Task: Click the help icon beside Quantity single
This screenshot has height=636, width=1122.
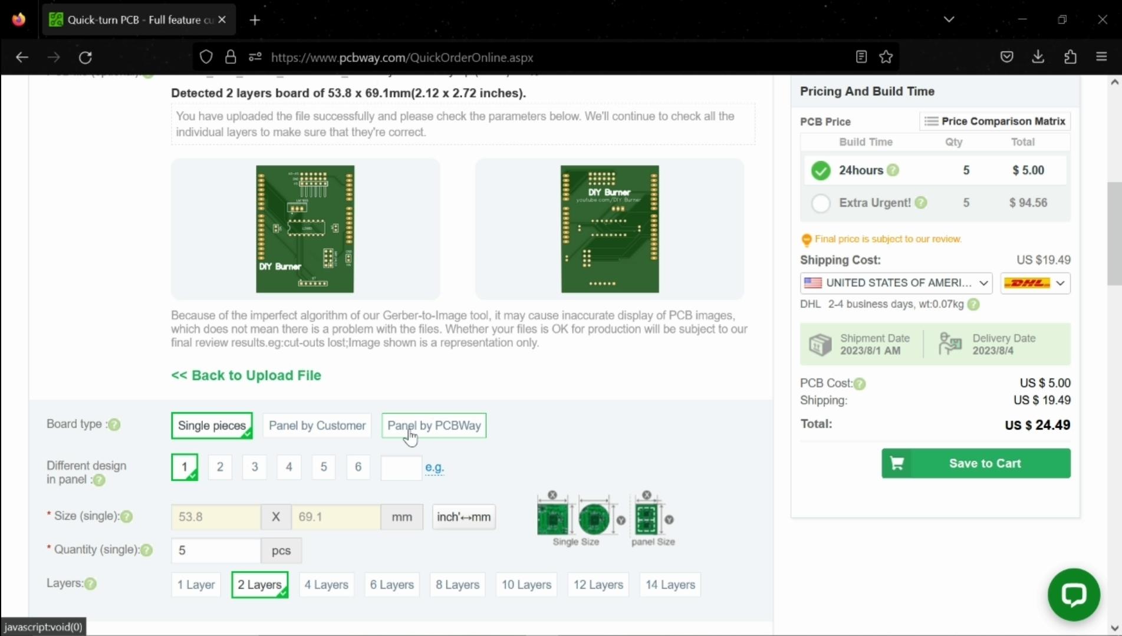Action: (x=146, y=550)
